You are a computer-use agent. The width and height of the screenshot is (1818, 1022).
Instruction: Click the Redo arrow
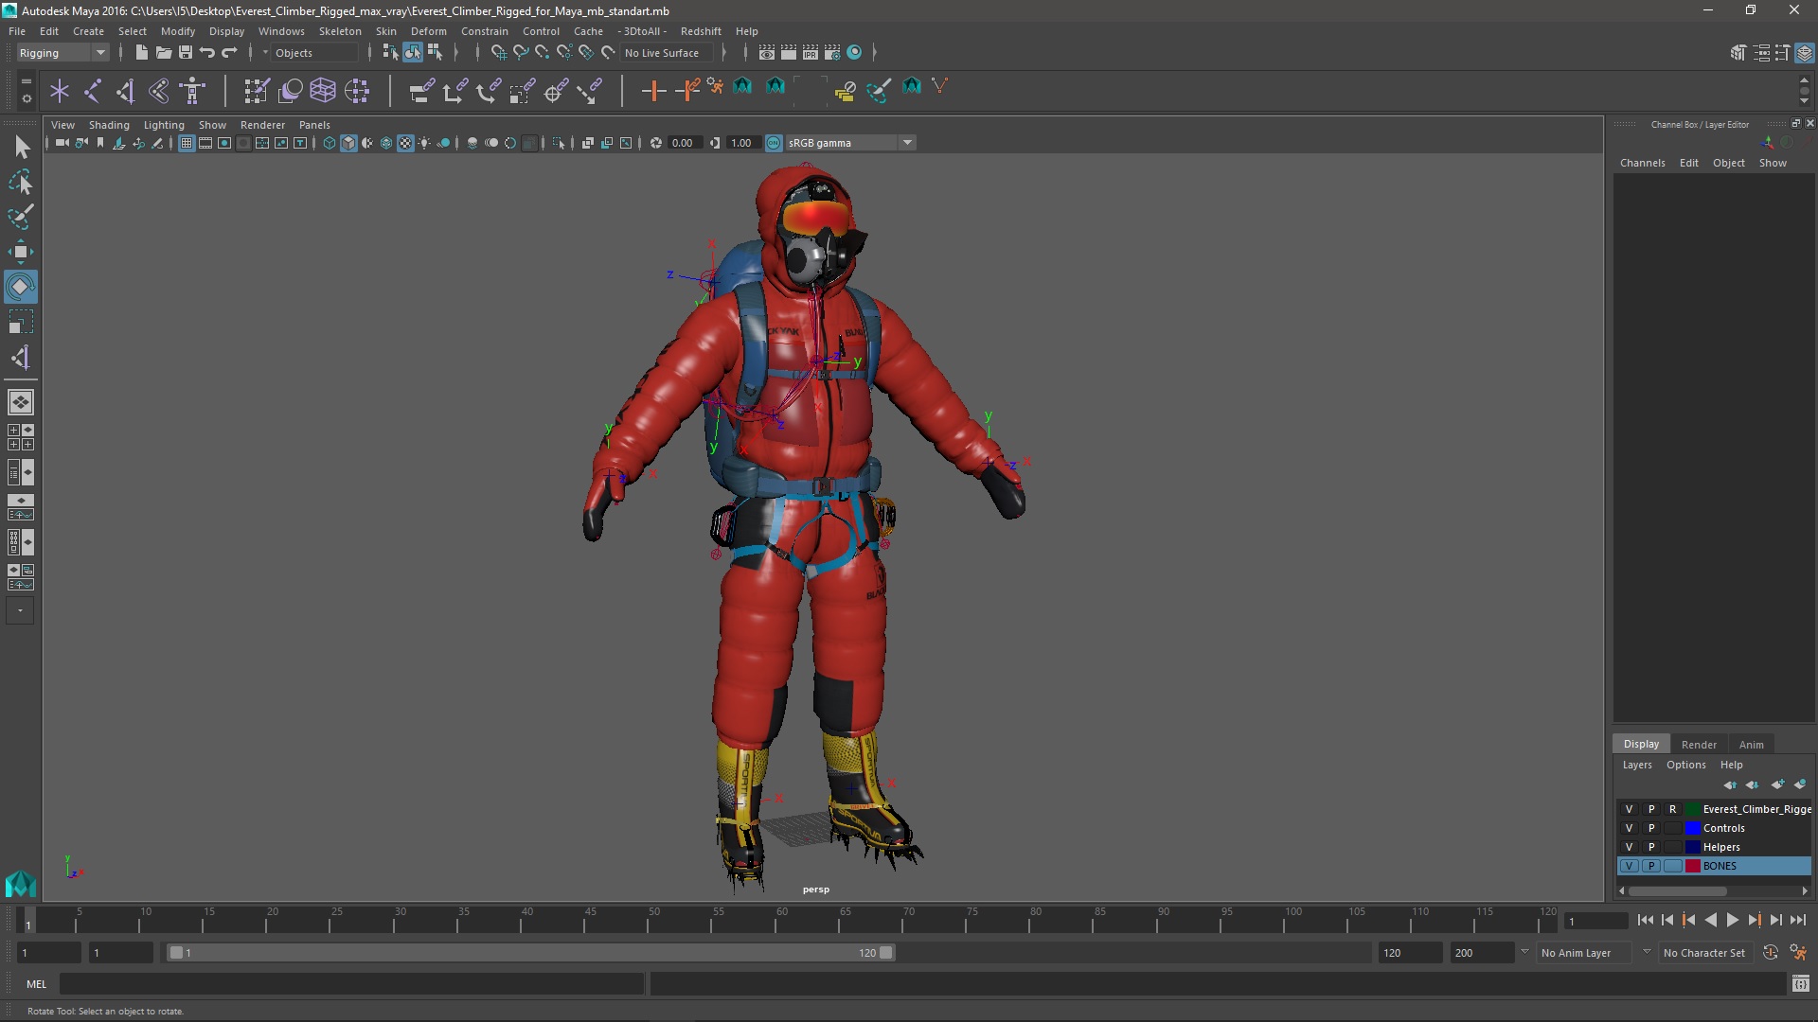click(229, 53)
